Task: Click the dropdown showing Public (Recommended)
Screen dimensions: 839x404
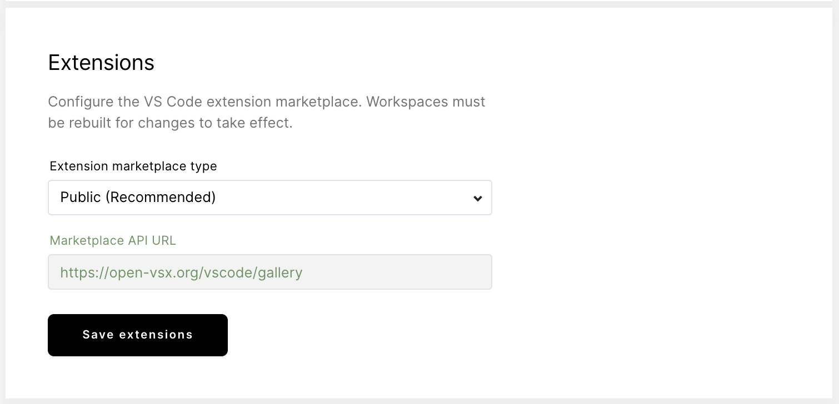Action: (x=270, y=198)
